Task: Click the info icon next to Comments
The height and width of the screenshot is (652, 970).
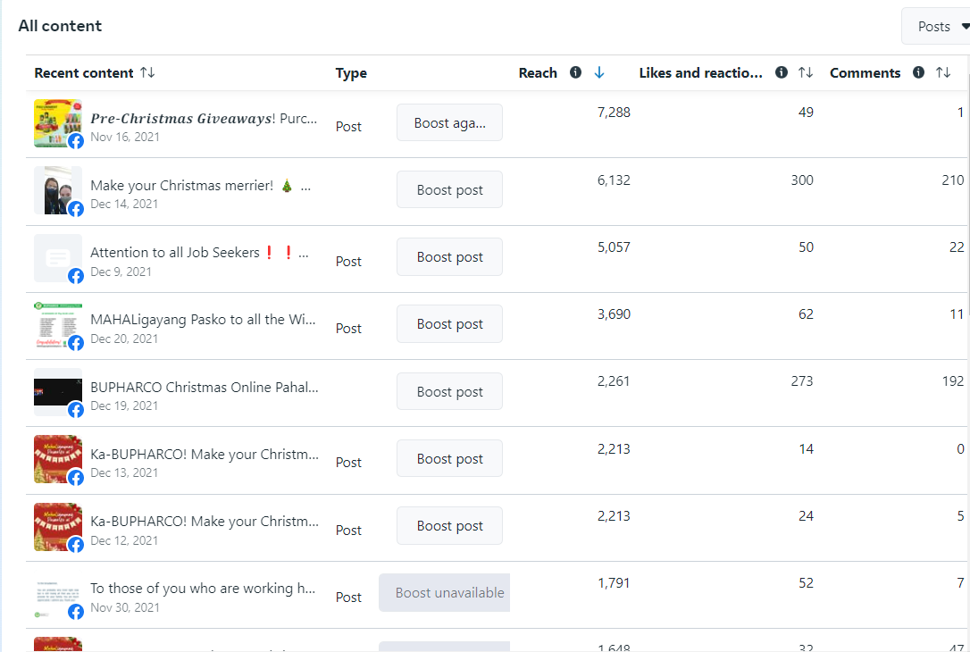Action: click(x=918, y=73)
